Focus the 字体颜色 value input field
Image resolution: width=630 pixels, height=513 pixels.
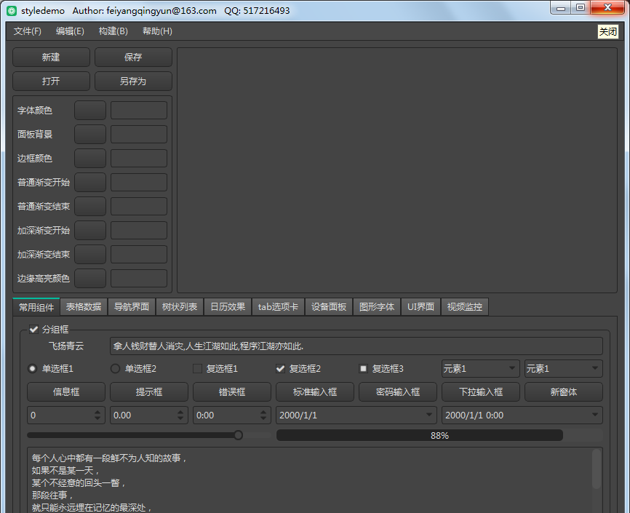click(x=139, y=110)
